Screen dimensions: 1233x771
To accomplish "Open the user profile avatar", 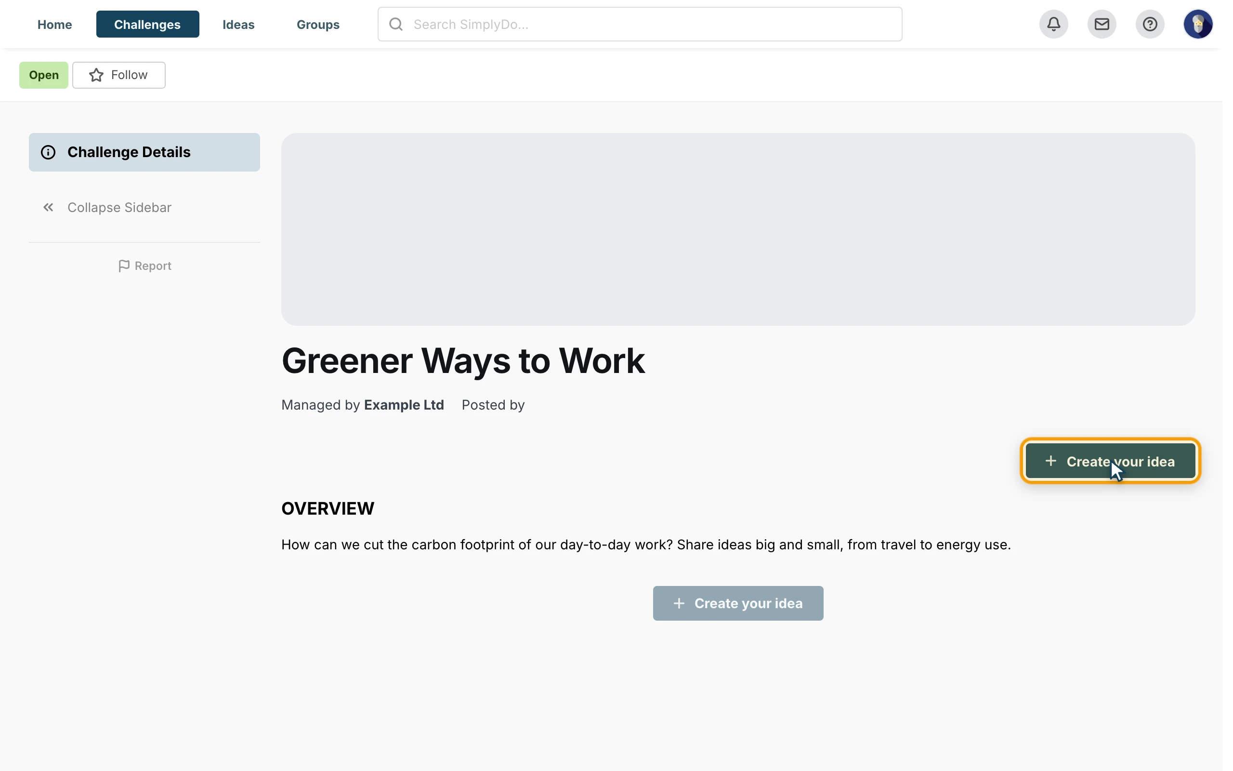I will pyautogui.click(x=1197, y=24).
